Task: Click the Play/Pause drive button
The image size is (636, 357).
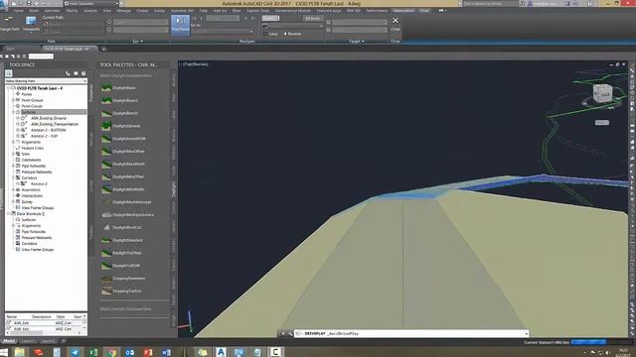Action: click(181, 24)
